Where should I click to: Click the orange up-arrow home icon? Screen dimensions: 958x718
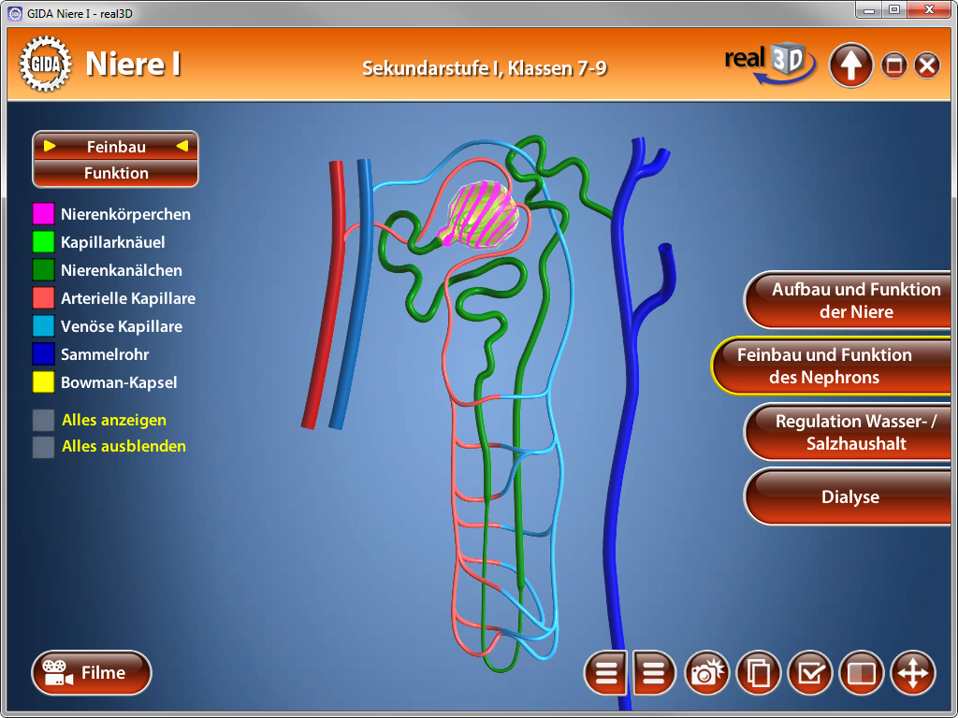(850, 65)
